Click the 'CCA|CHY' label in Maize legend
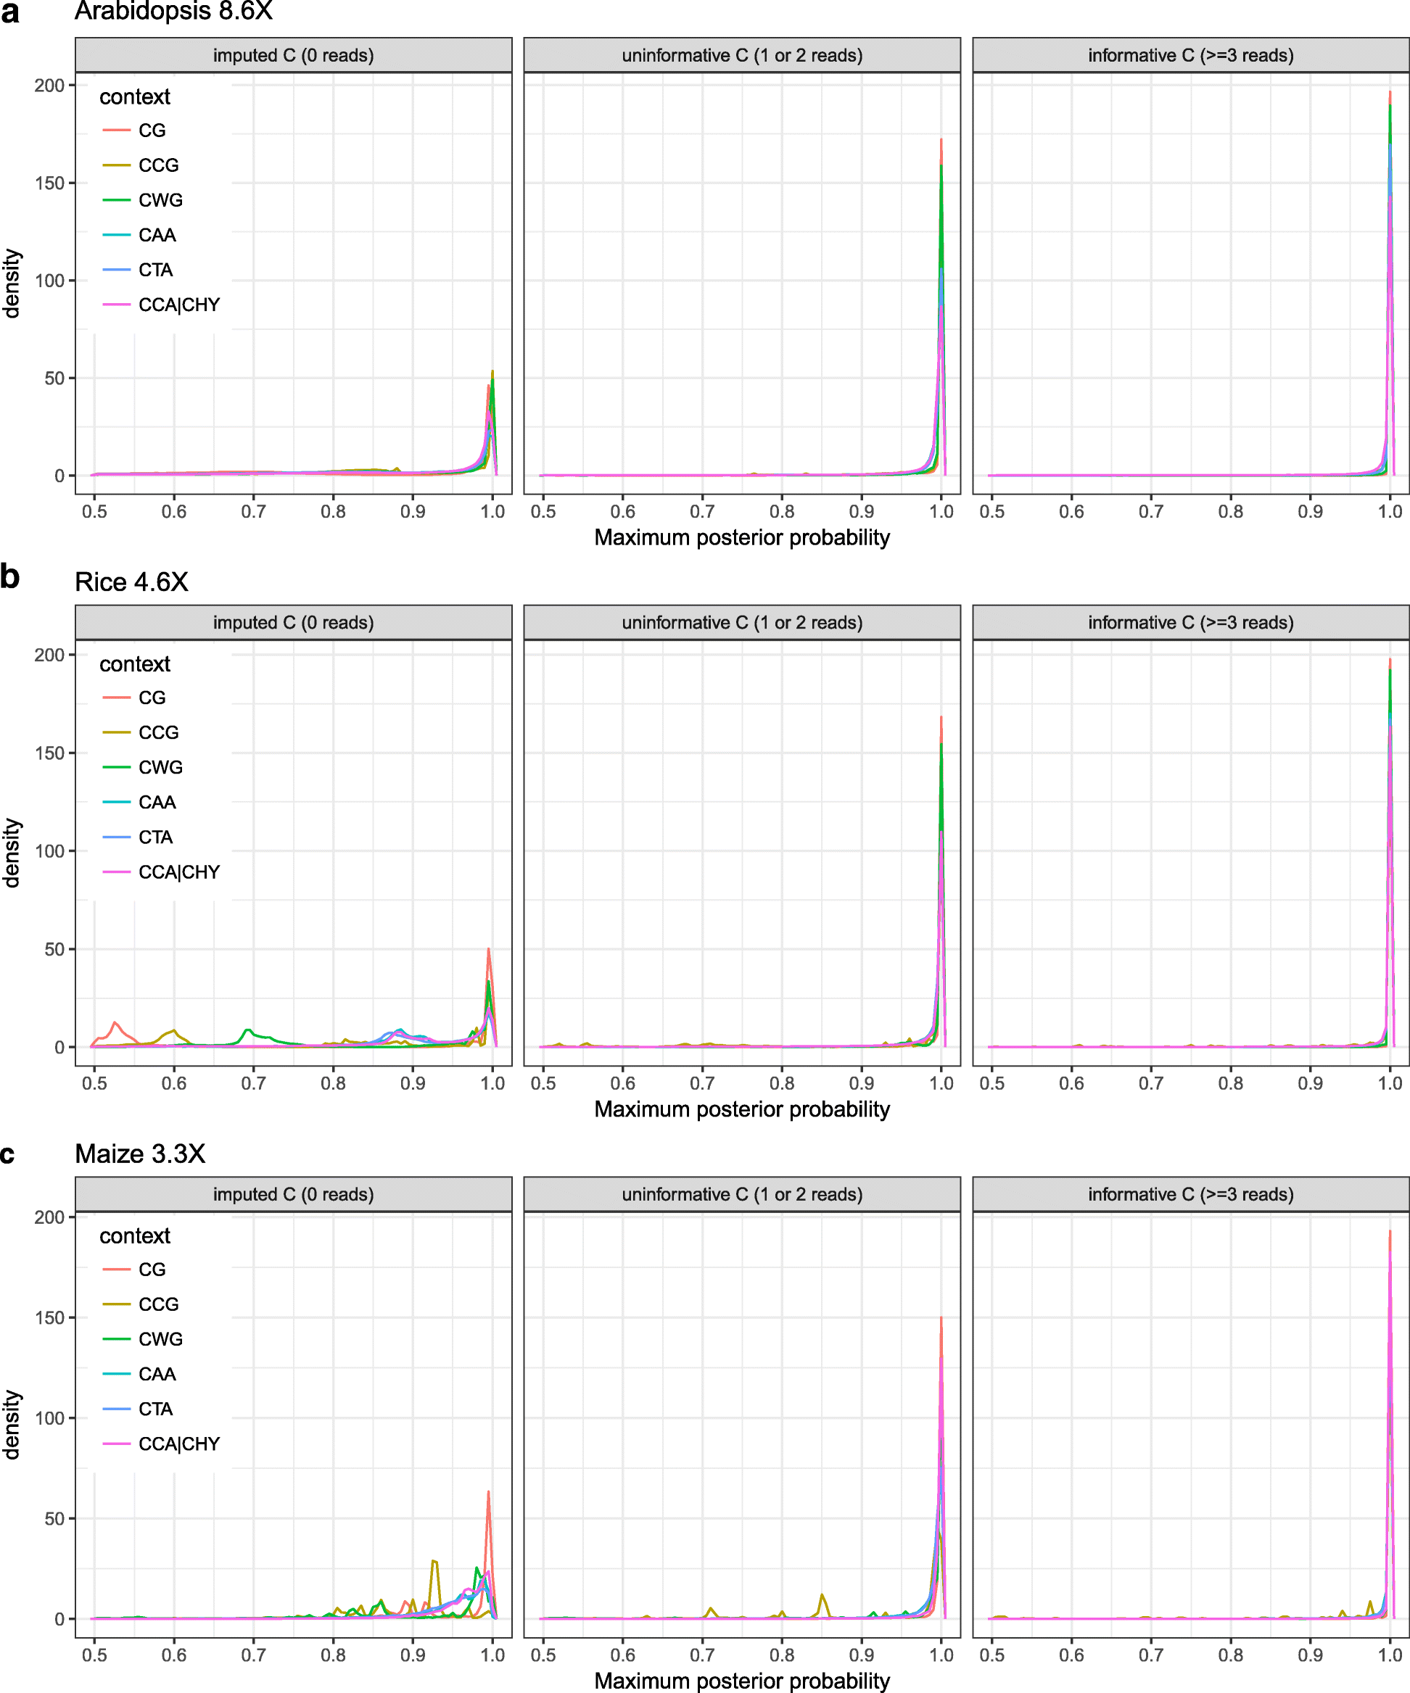Image resolution: width=1410 pixels, height=1693 pixels. tap(179, 1444)
